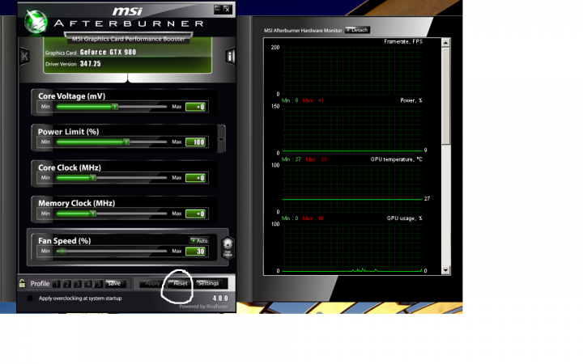The image size is (583, 364).
Task: Click the GPU usage, % graph label
Action: point(405,218)
